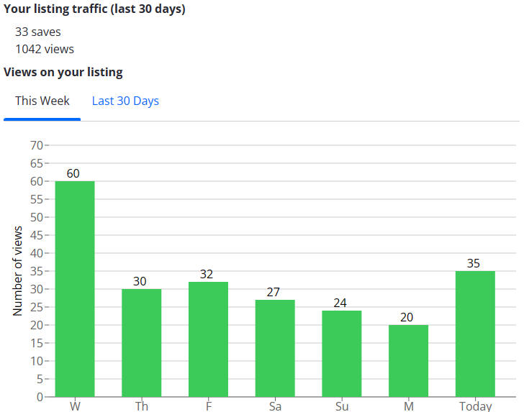
Task: Click the Friday bar with 32 views
Action: (x=208, y=339)
